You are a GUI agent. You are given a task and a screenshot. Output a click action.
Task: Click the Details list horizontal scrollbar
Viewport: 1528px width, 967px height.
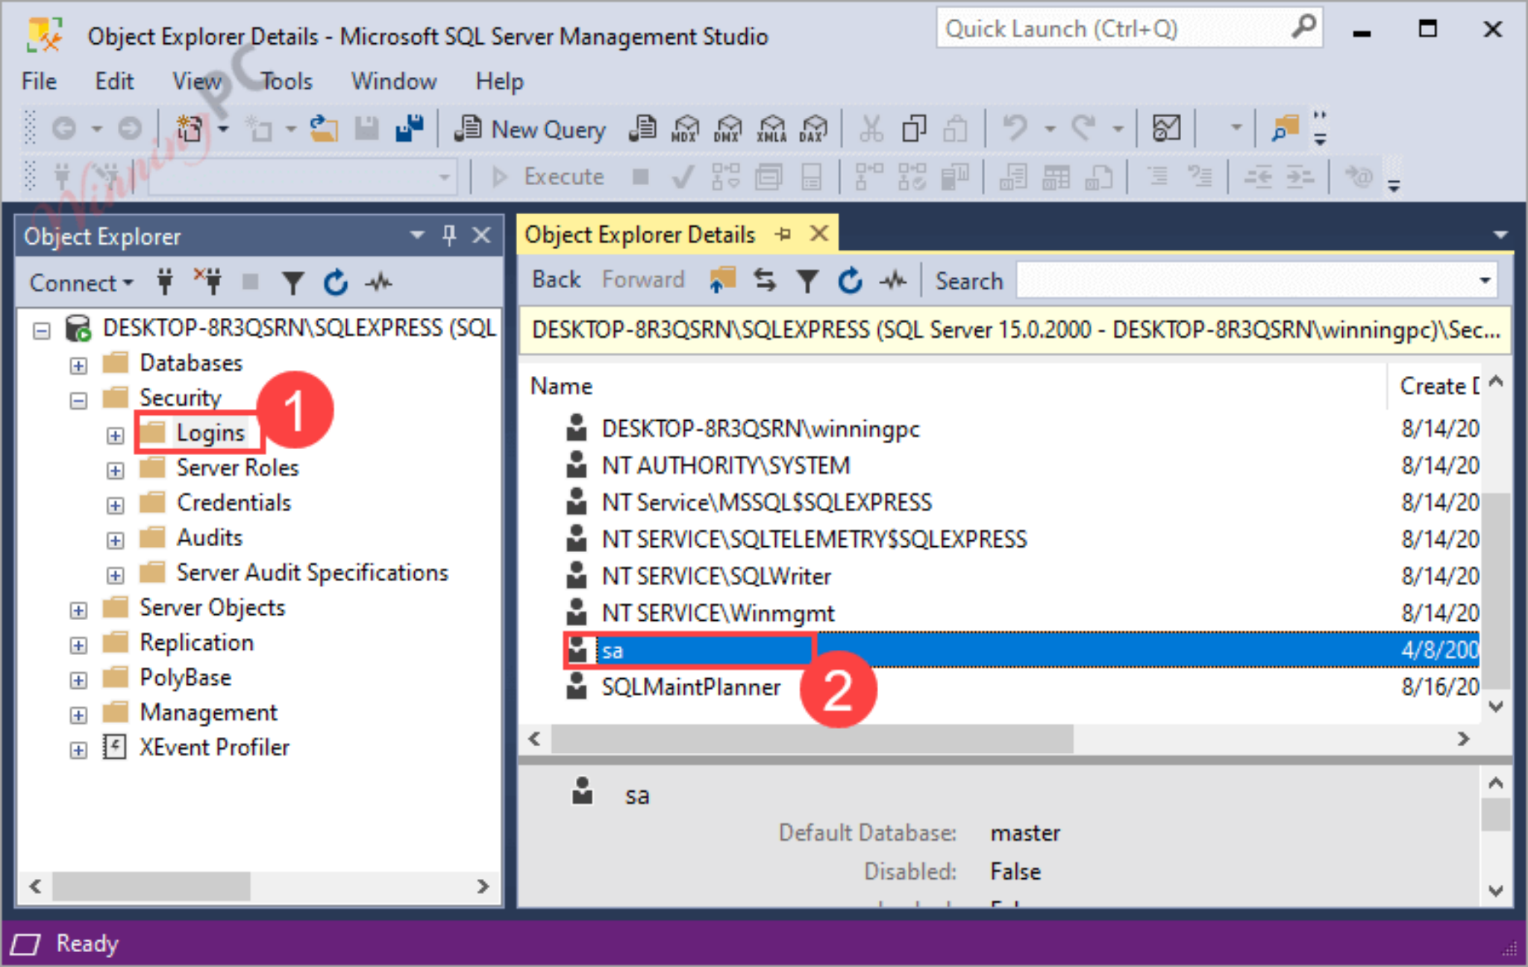(812, 739)
